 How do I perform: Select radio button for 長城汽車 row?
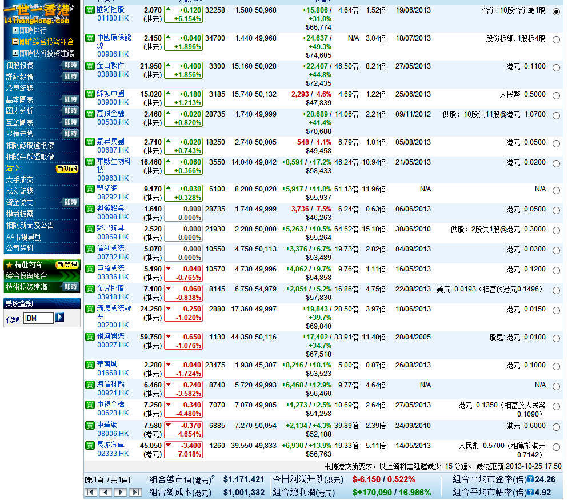point(557,447)
